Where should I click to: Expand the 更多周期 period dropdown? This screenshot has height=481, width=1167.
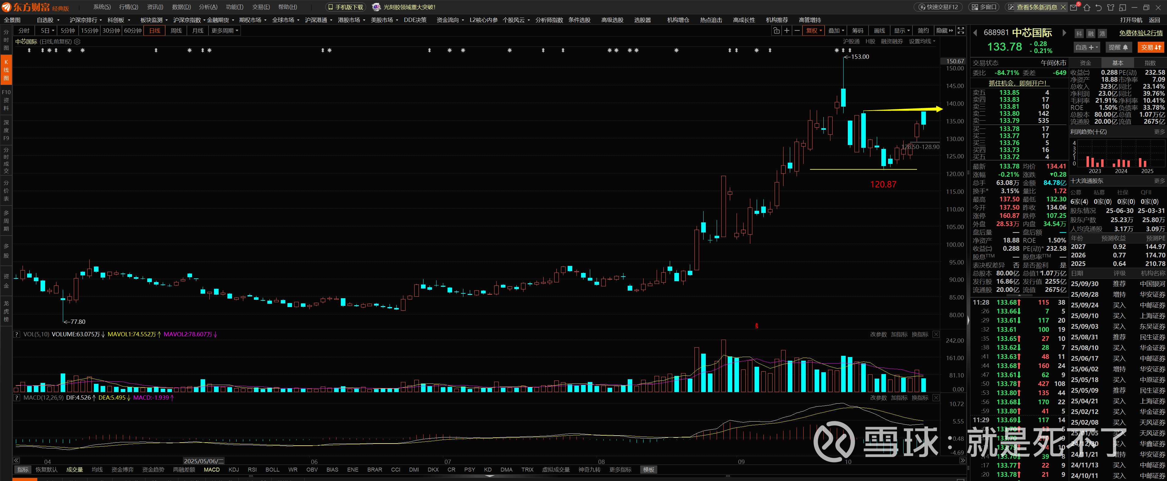[x=225, y=31]
